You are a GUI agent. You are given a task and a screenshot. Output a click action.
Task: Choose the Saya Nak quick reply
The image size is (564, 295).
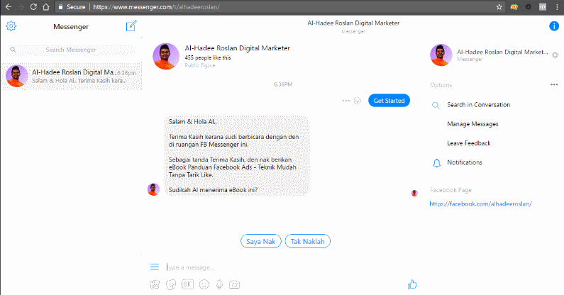(261, 241)
